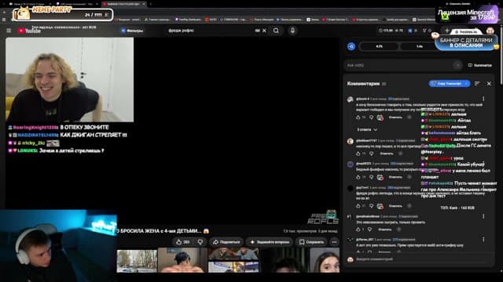This screenshot has height=282, width=503.
Task: Click the creator heart badge on first comment
Action: tap(380, 117)
